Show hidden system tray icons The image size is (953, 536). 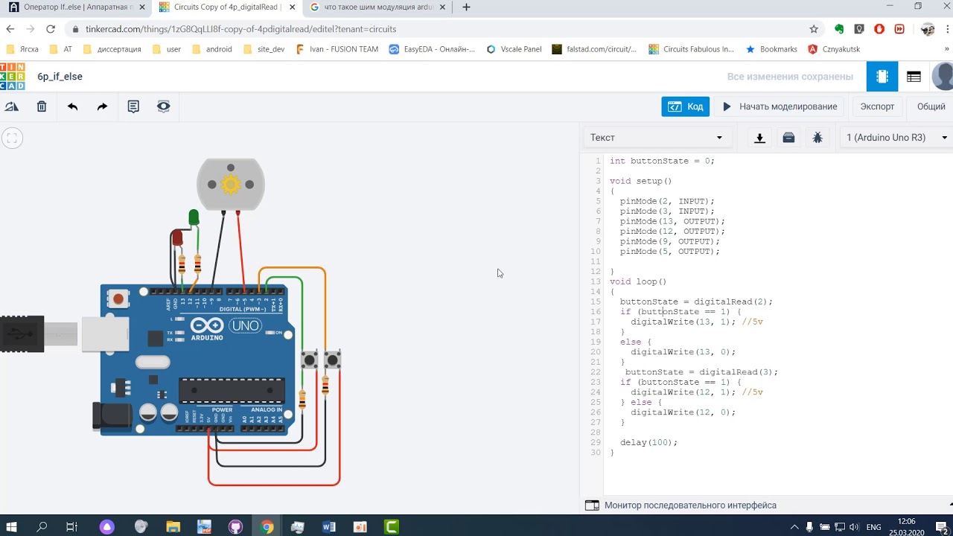(795, 527)
